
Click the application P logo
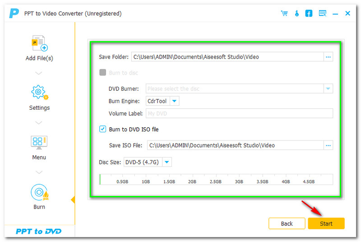tap(14, 13)
